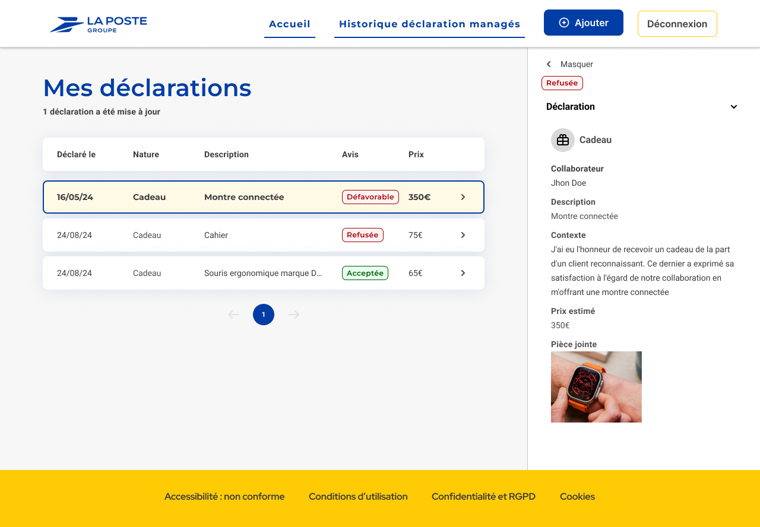This screenshot has width=760, height=527.
Task: Open the watch attachment thumbnail
Action: [x=596, y=387]
